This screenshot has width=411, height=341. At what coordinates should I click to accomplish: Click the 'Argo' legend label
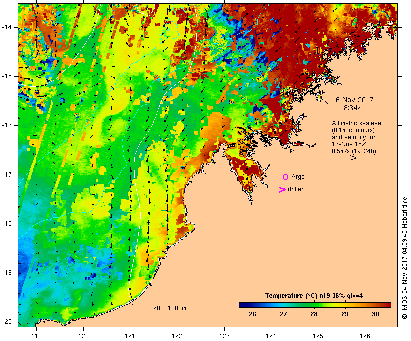(x=298, y=177)
